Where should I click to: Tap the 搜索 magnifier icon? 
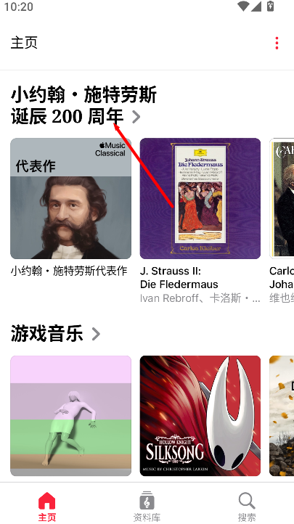point(247,501)
